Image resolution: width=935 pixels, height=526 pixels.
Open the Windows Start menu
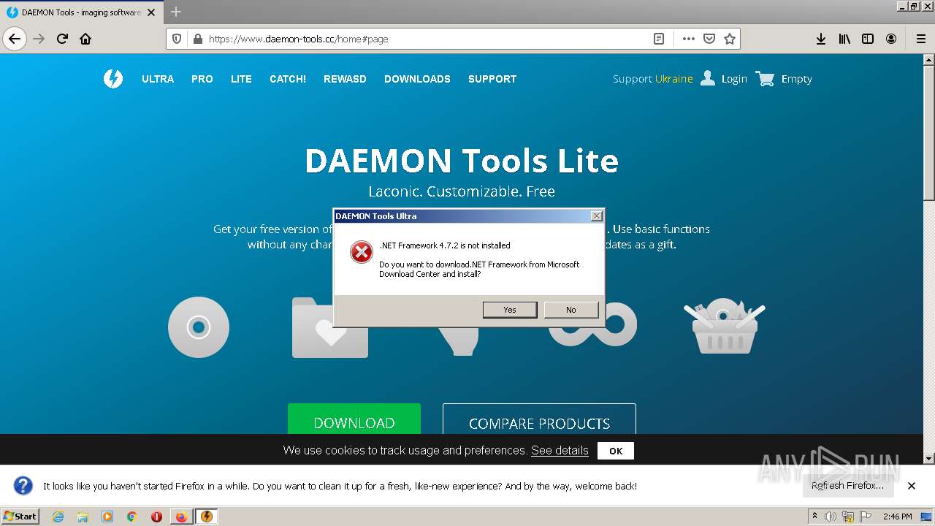[20, 516]
